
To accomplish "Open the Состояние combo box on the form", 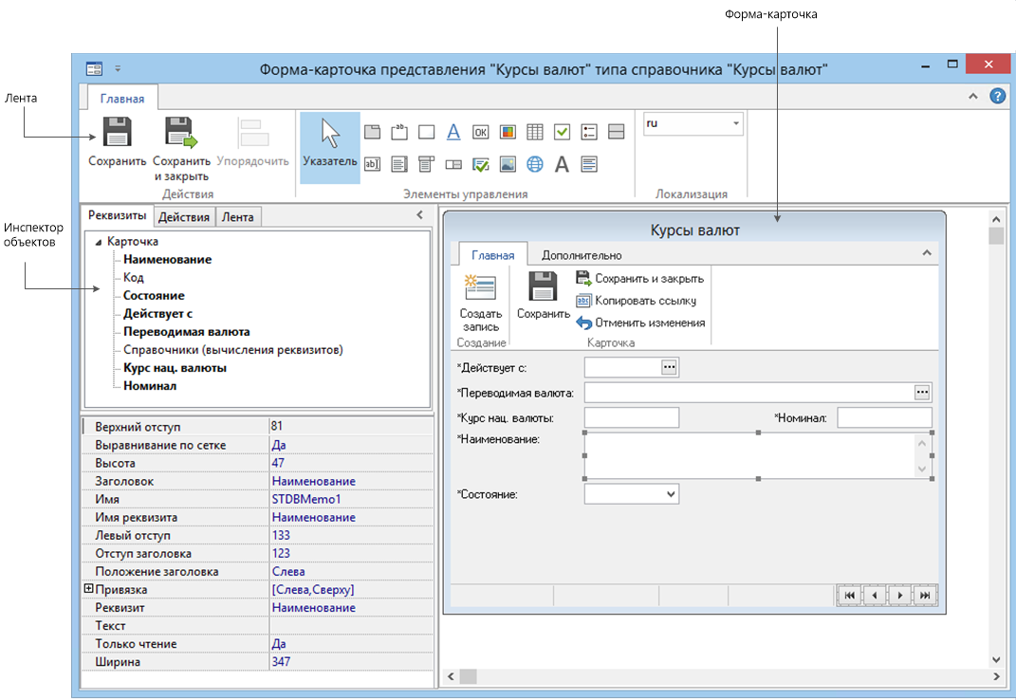I will [x=671, y=494].
